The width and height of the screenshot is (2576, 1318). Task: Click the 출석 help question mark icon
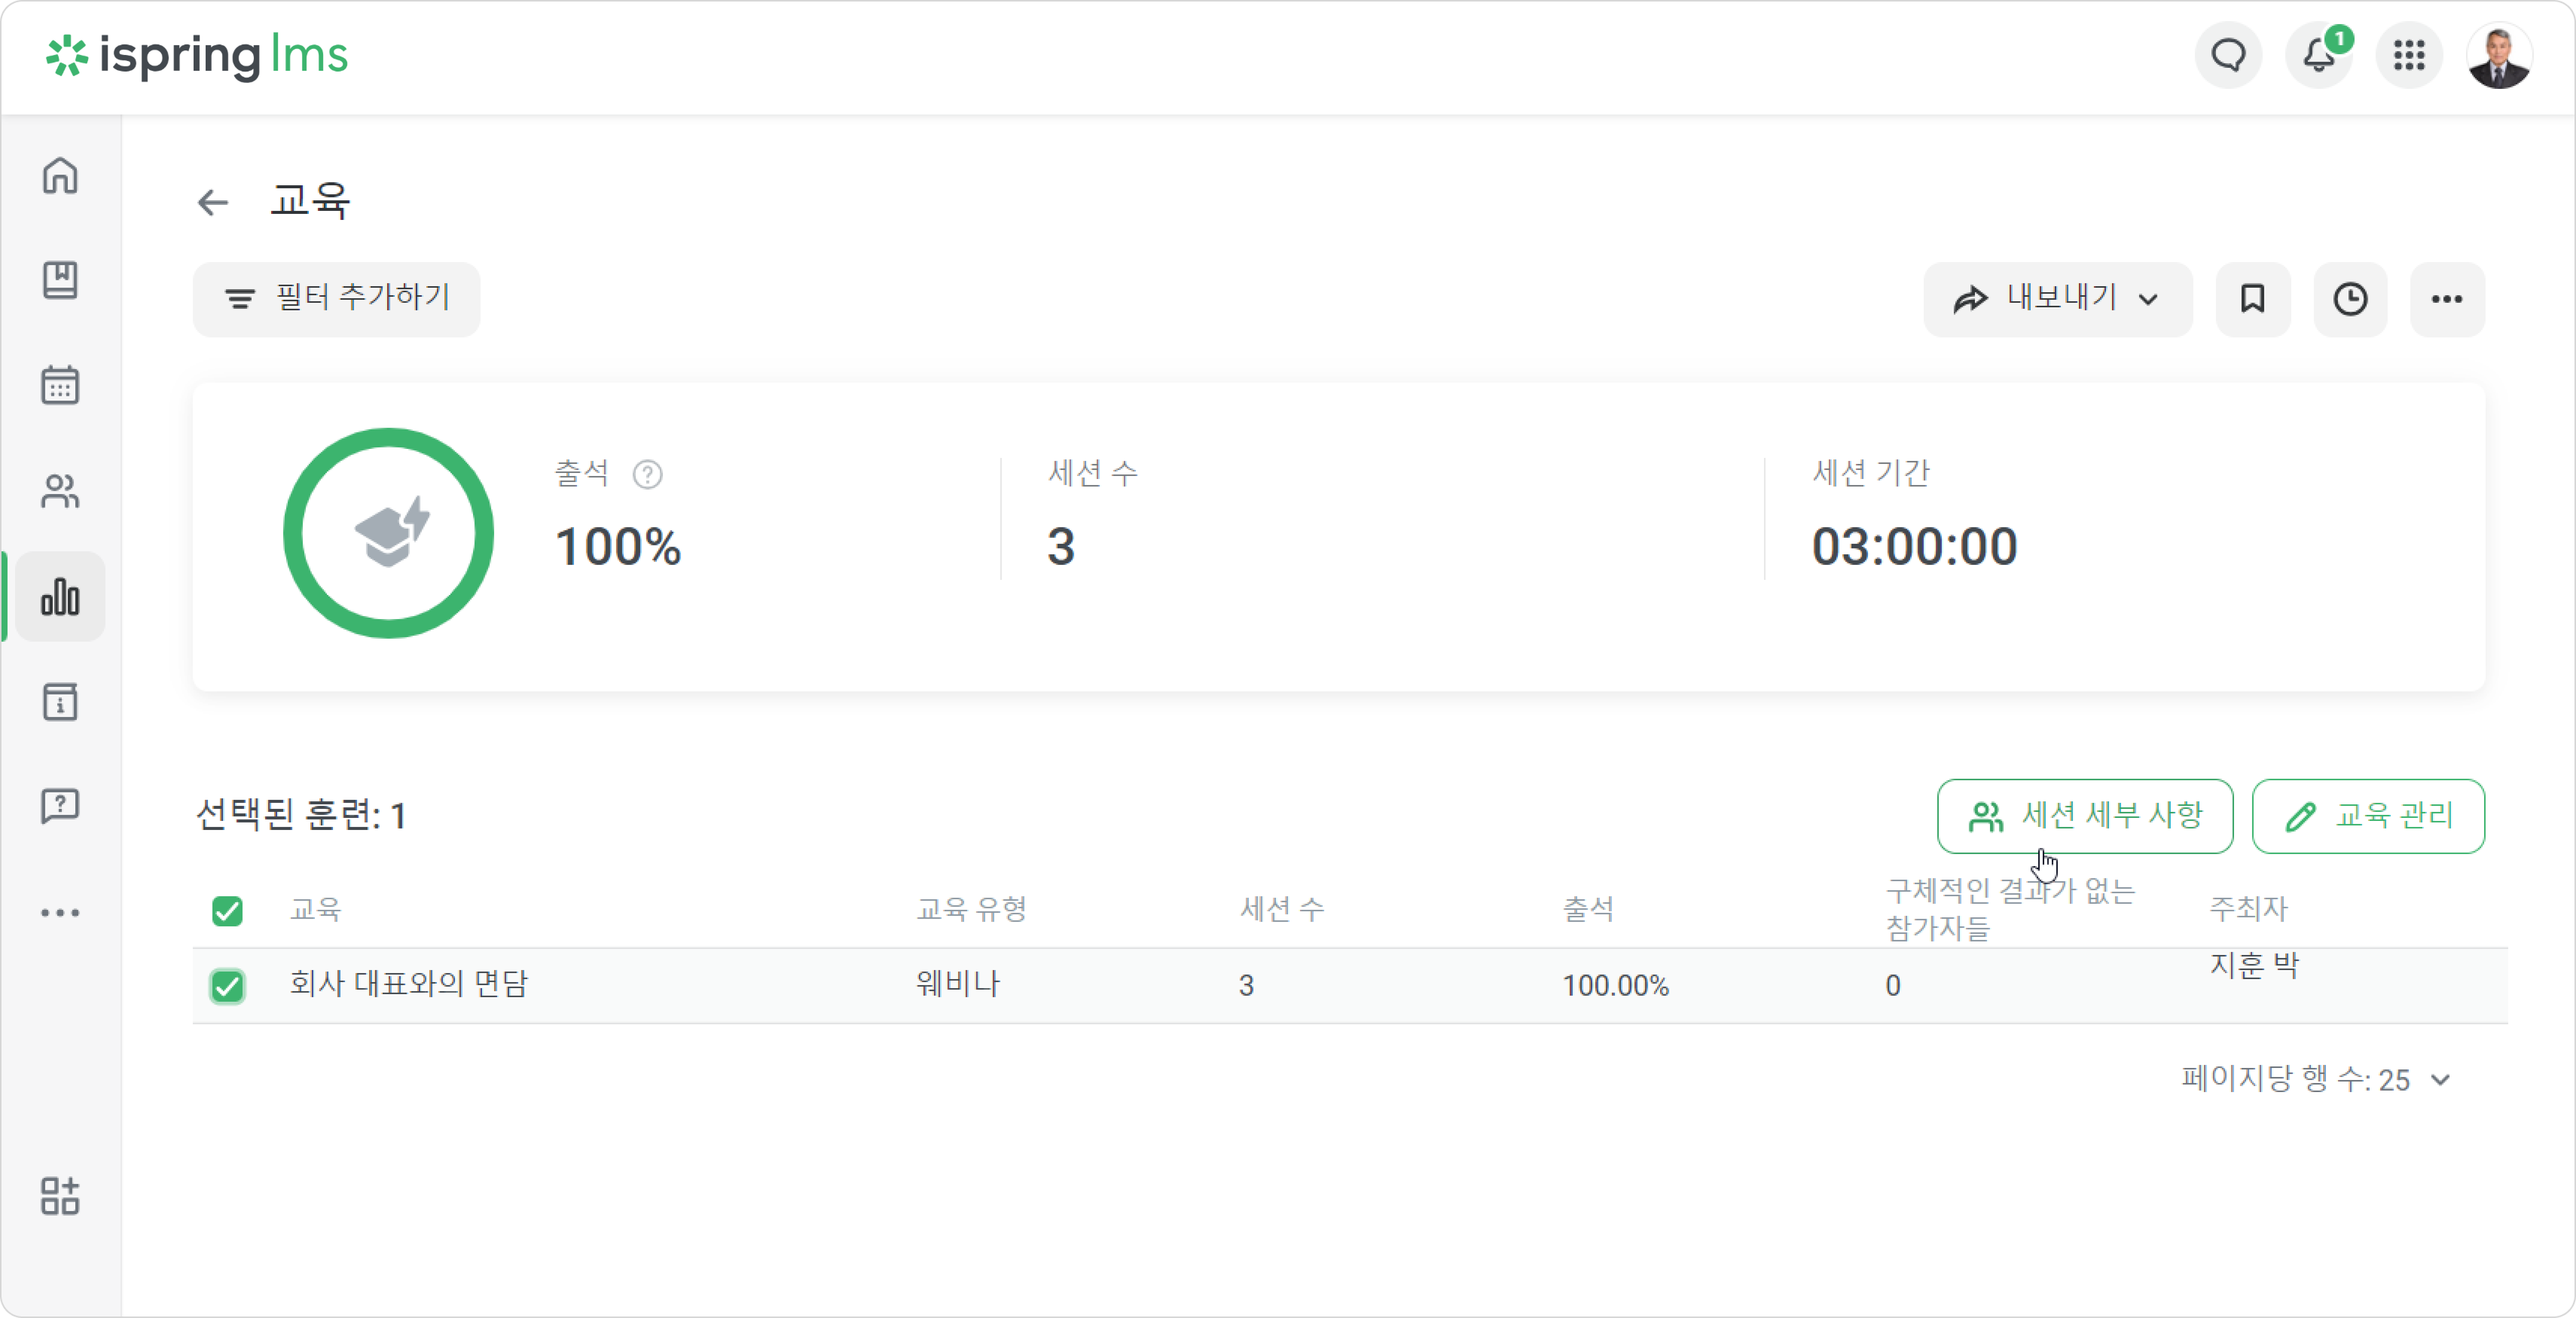pos(647,474)
